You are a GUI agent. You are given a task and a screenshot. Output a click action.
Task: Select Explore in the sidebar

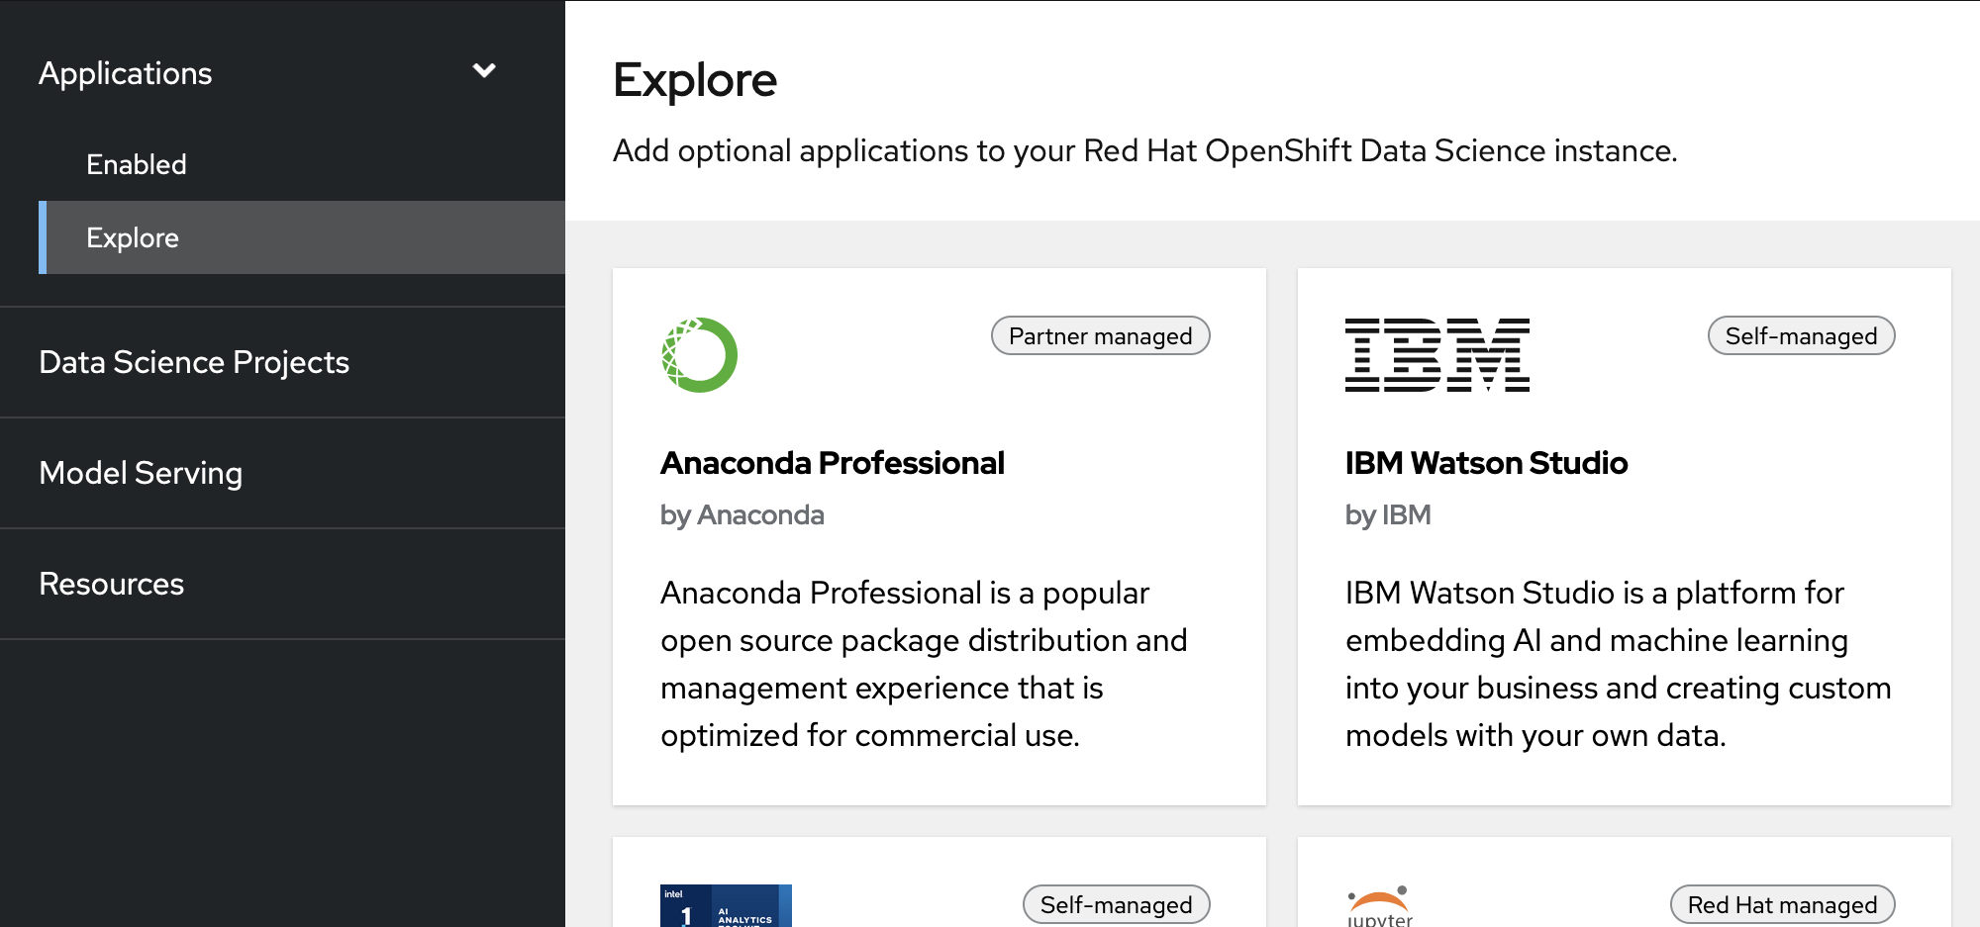pos(133,237)
